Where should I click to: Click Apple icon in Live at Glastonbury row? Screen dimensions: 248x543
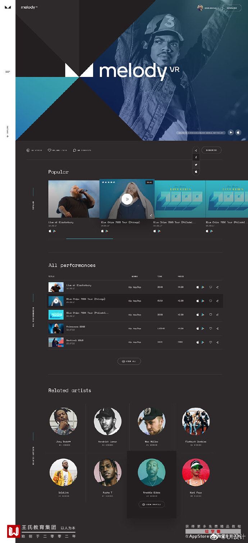pos(198,287)
